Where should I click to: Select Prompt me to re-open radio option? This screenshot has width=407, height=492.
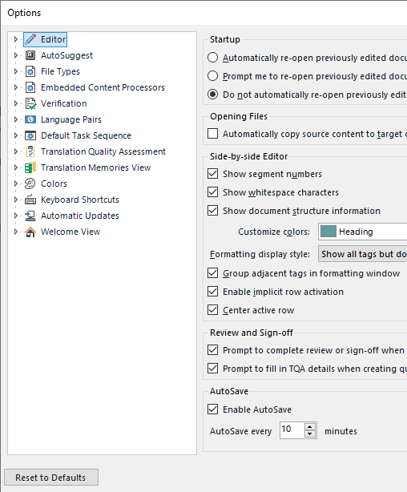[213, 76]
